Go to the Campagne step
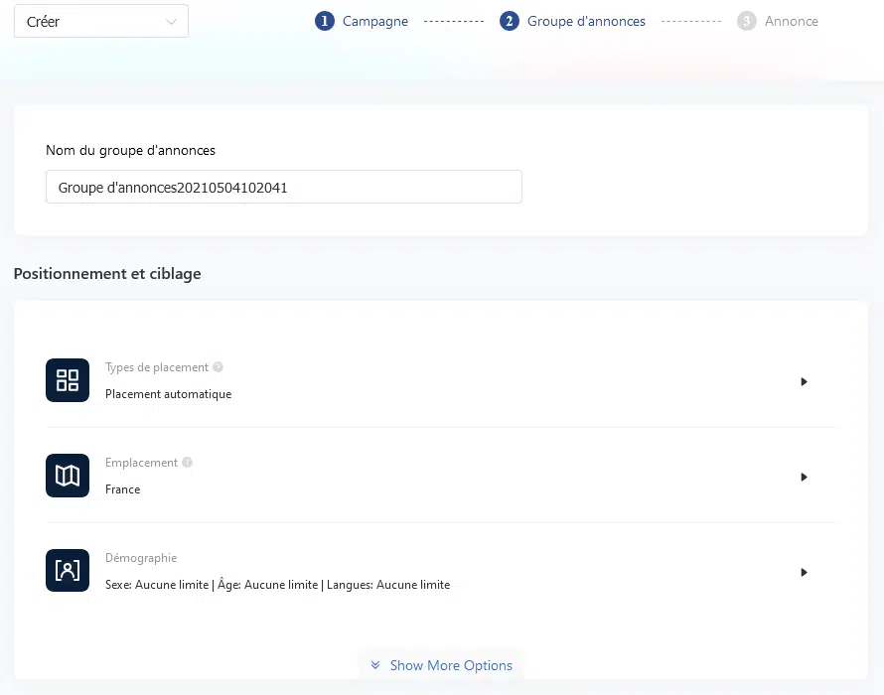 point(374,21)
